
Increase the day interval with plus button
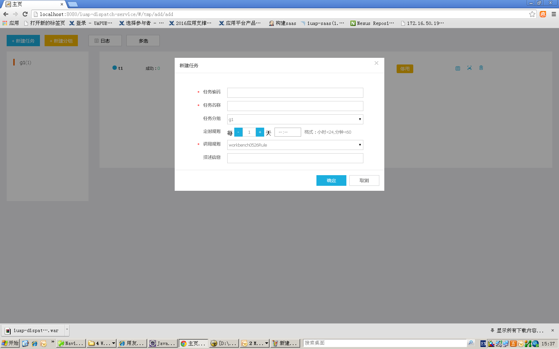click(x=260, y=132)
